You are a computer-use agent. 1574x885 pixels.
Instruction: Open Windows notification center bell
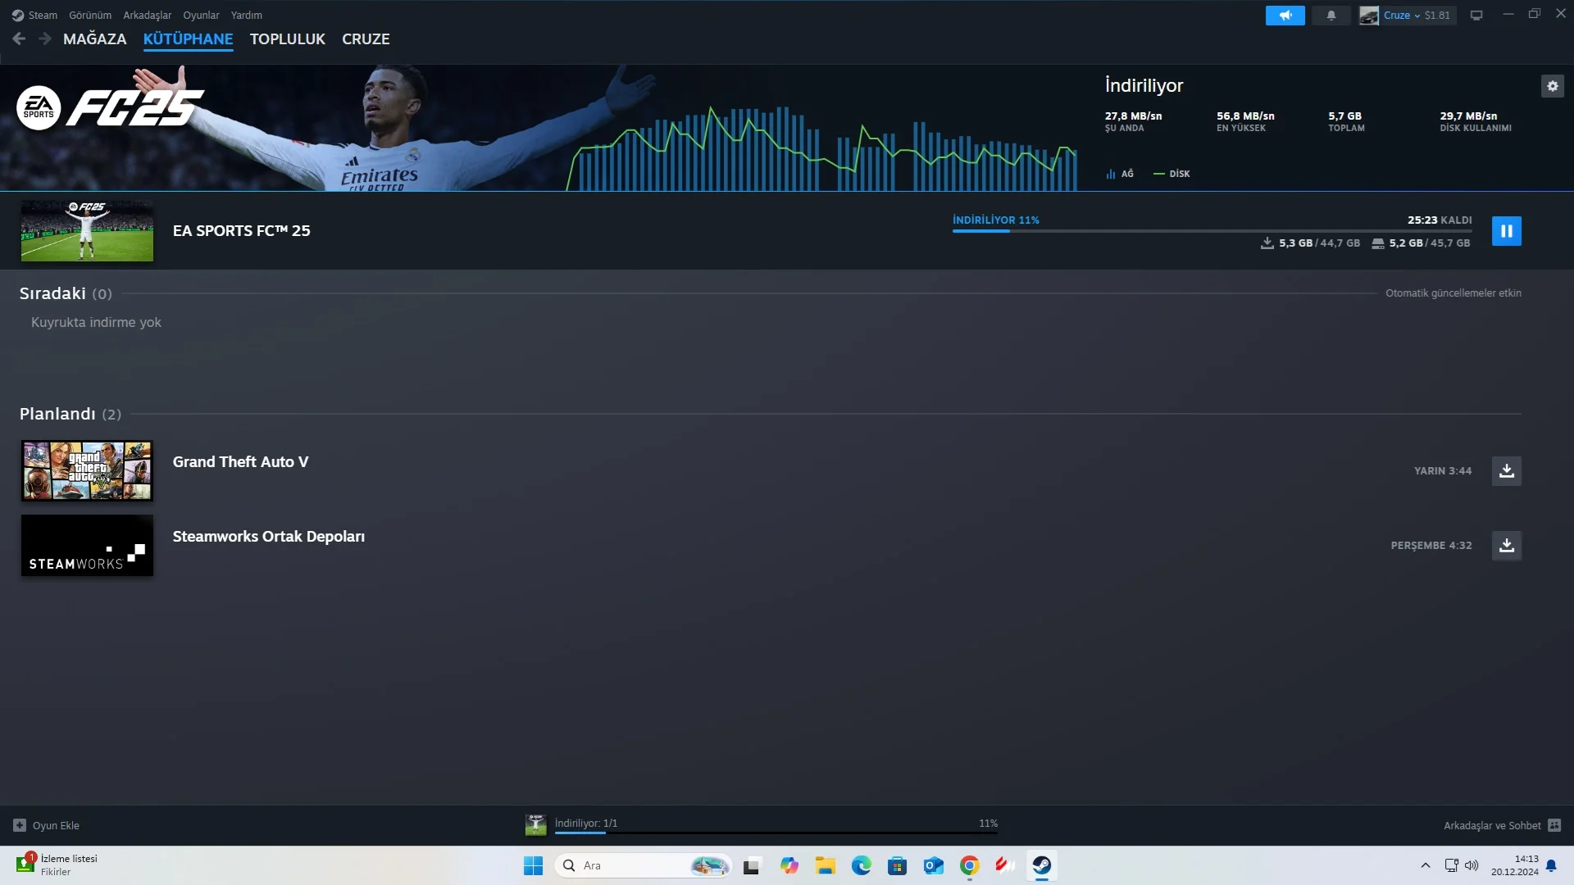pos(1551,865)
